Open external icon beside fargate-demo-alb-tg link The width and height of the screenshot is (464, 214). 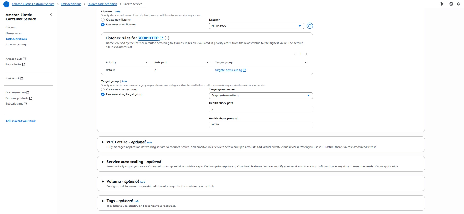pyautogui.click(x=245, y=70)
